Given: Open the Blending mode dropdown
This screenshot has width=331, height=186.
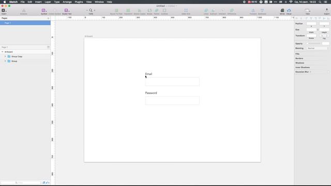Looking at the screenshot, I should click(318, 48).
